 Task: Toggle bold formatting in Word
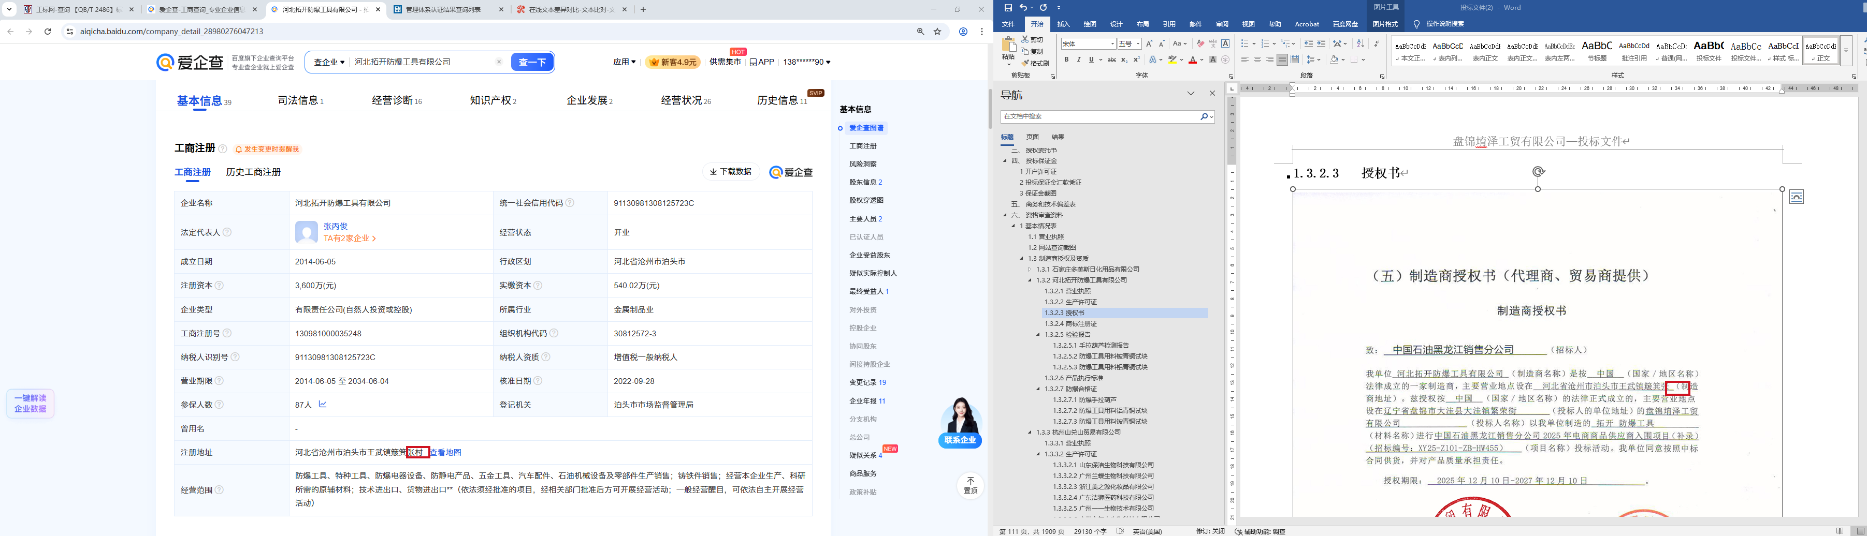(x=1066, y=60)
